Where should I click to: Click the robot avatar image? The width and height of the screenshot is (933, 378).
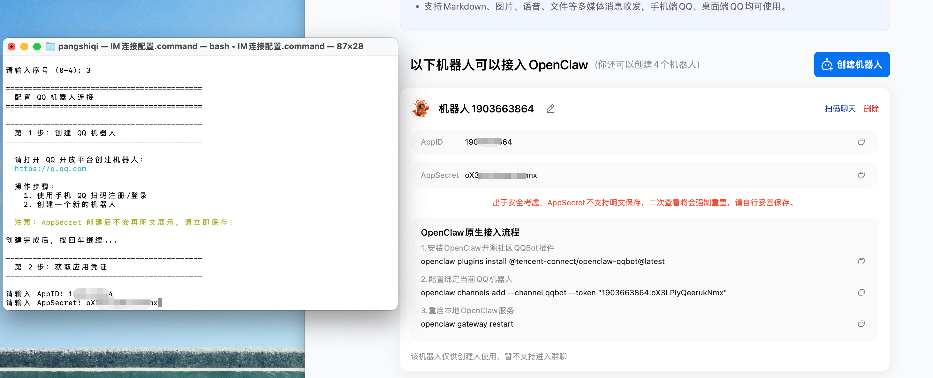pos(421,109)
